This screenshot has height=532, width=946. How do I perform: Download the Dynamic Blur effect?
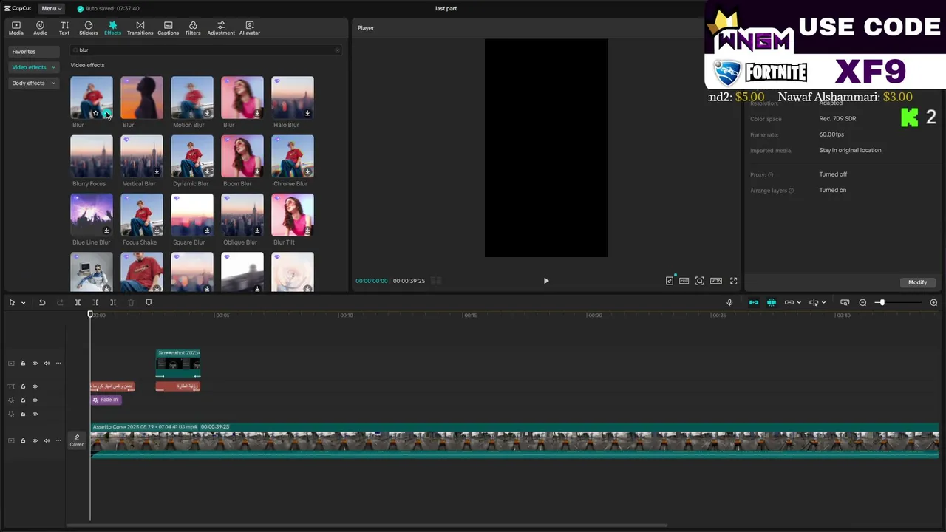(x=207, y=171)
